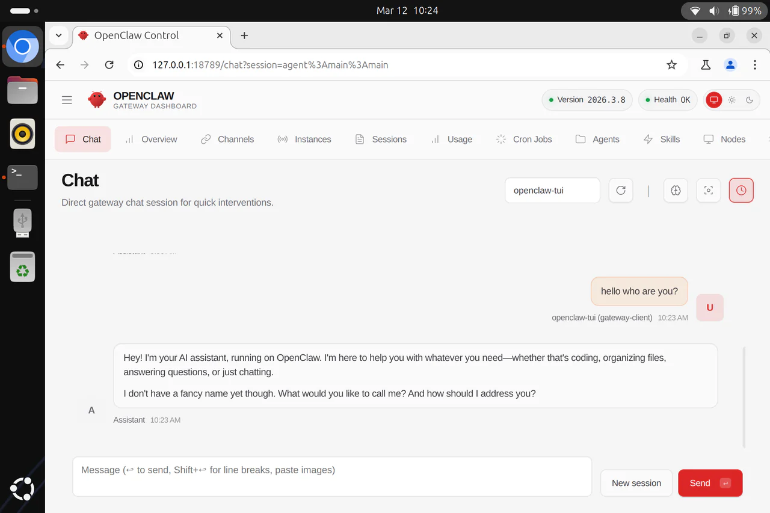770x513 pixels.
Task: Open the Chrome profile icon
Action: (730, 65)
